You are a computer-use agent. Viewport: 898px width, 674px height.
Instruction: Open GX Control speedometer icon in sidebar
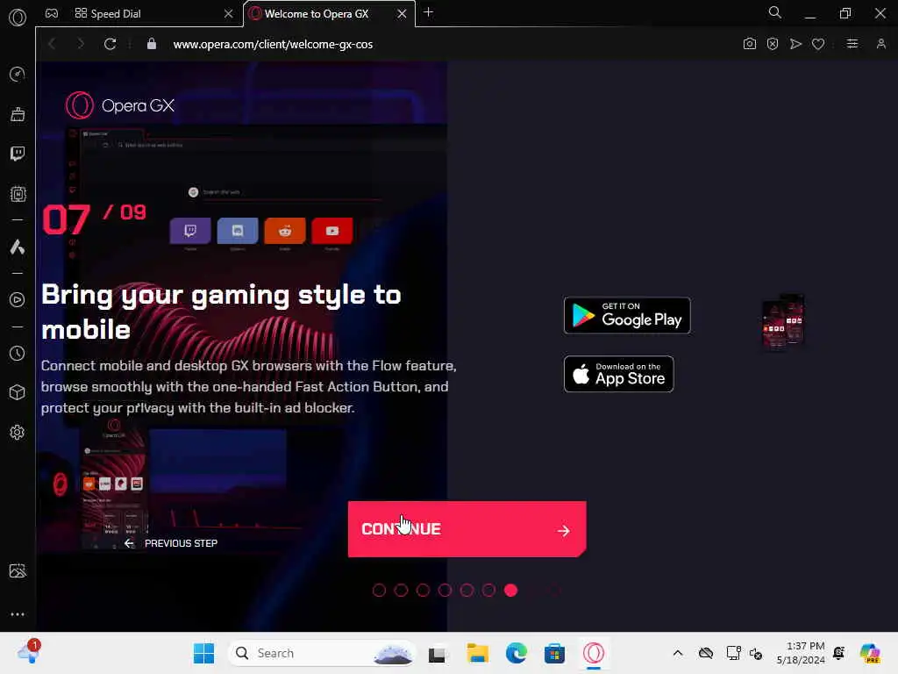coord(18,74)
